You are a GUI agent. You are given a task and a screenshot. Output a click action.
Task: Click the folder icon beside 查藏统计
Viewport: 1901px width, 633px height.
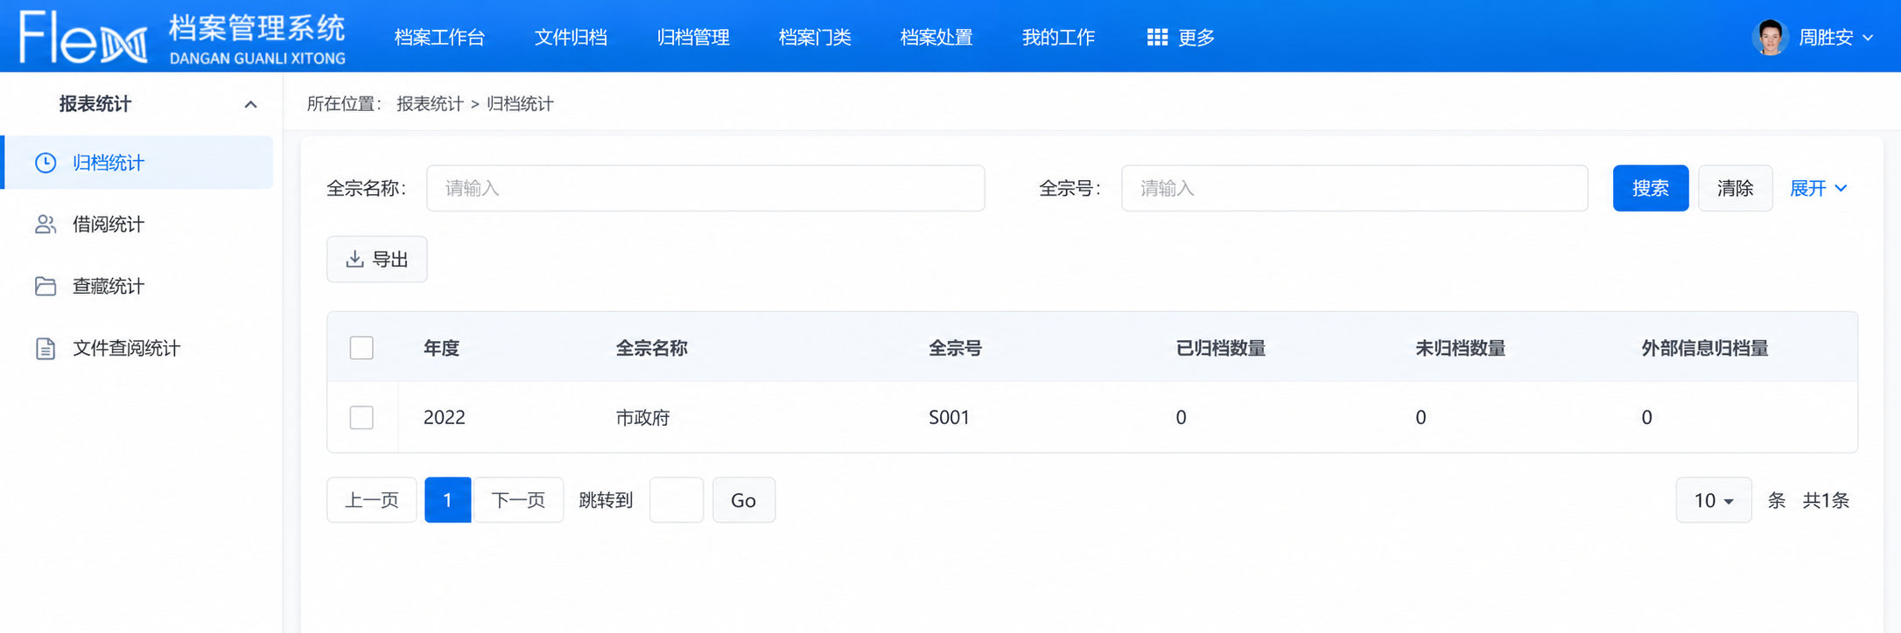click(x=46, y=286)
